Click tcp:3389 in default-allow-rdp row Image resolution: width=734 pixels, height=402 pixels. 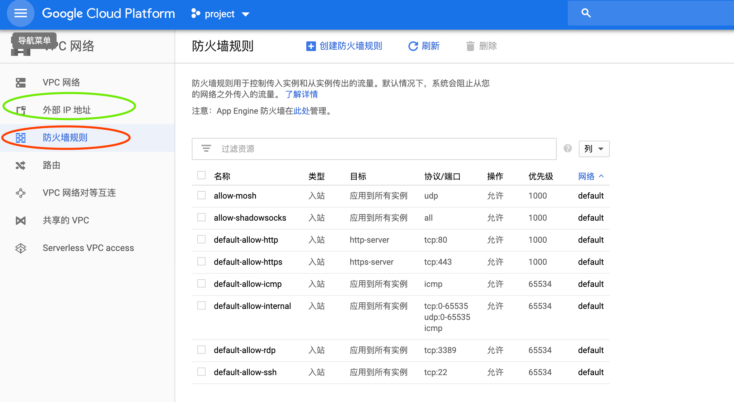440,350
